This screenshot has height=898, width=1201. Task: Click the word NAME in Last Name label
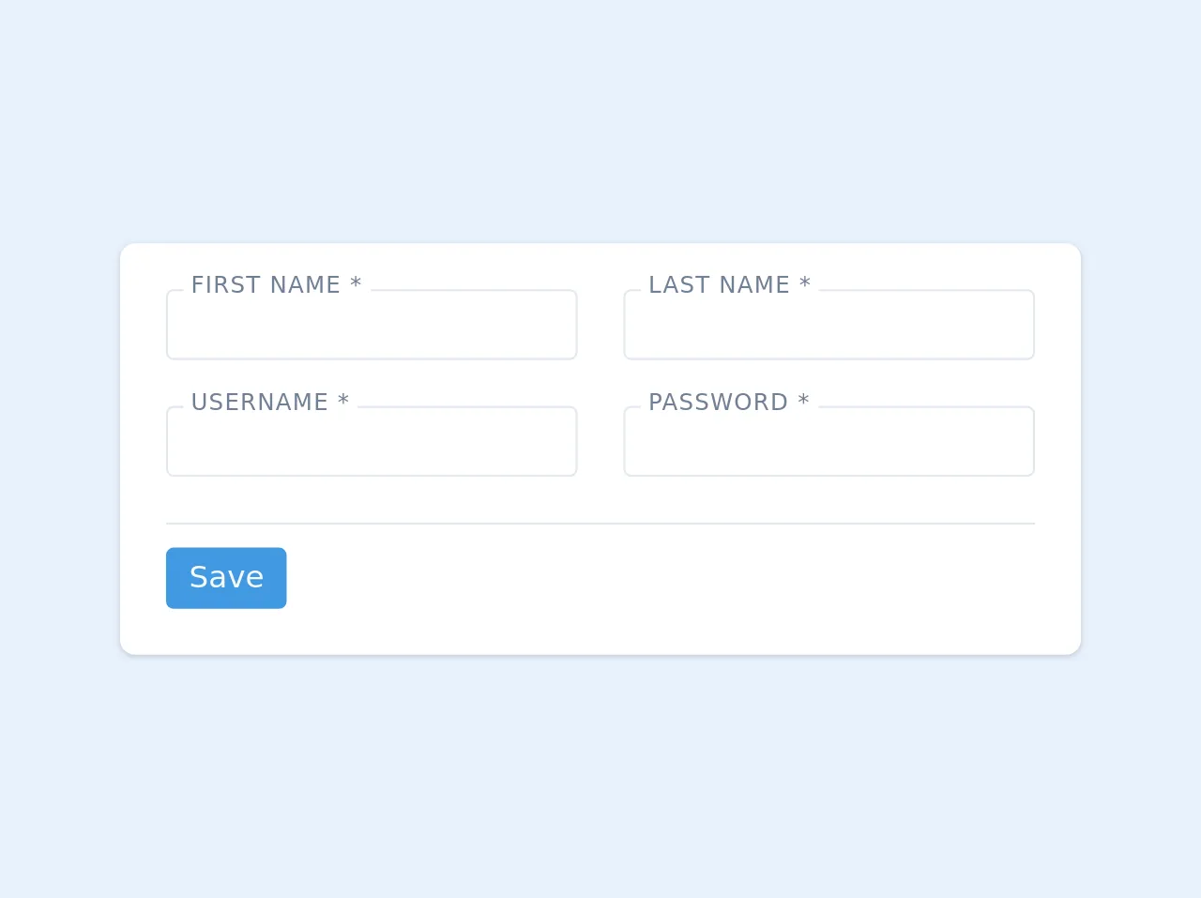coord(755,285)
